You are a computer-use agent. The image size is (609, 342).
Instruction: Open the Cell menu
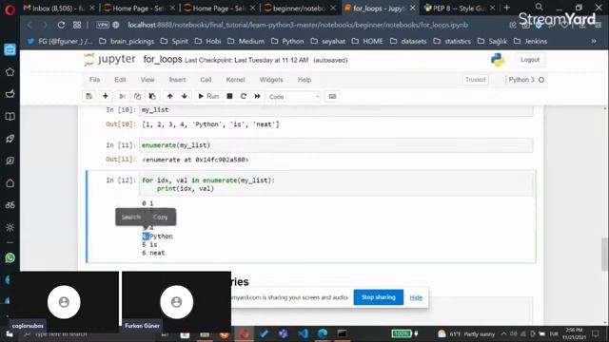tap(206, 80)
